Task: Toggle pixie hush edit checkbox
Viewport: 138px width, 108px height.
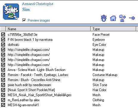Action: 3,85
